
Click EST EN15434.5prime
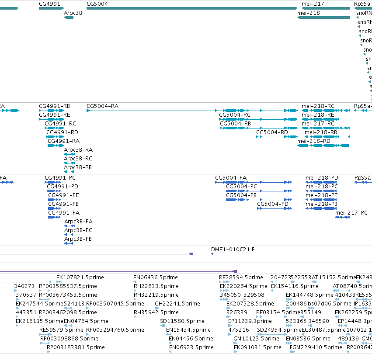[188, 330]
